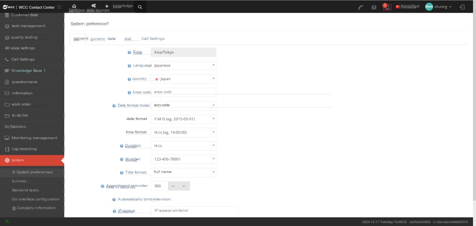Click the Number format help icon
This screenshot has width=476, height=226.
tap(122, 159)
